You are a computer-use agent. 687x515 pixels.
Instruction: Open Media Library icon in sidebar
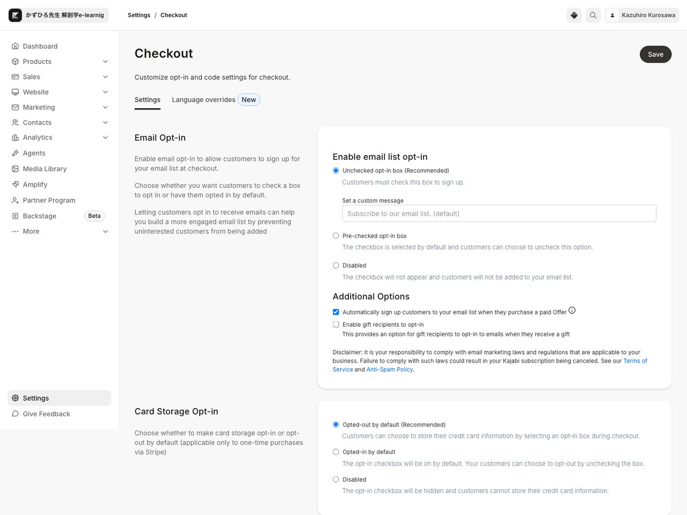point(15,168)
